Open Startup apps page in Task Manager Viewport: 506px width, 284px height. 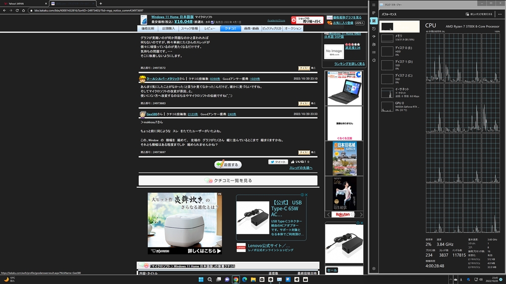pos(374,36)
